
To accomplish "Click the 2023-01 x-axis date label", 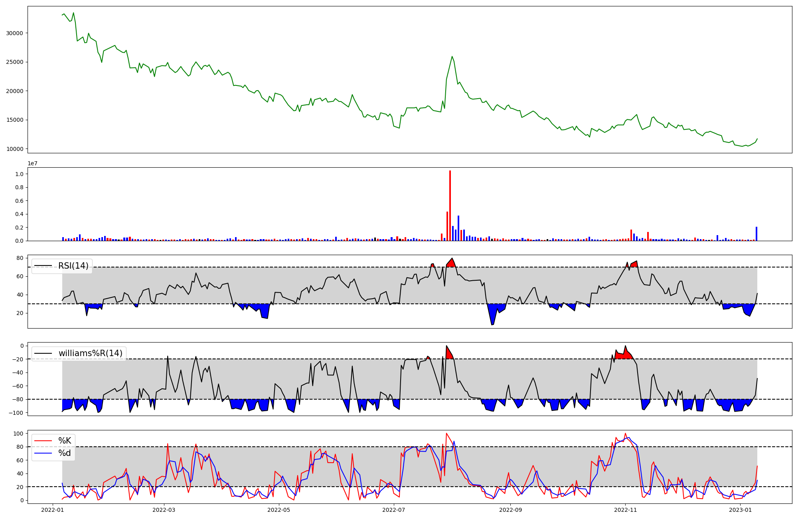I will coord(740,510).
